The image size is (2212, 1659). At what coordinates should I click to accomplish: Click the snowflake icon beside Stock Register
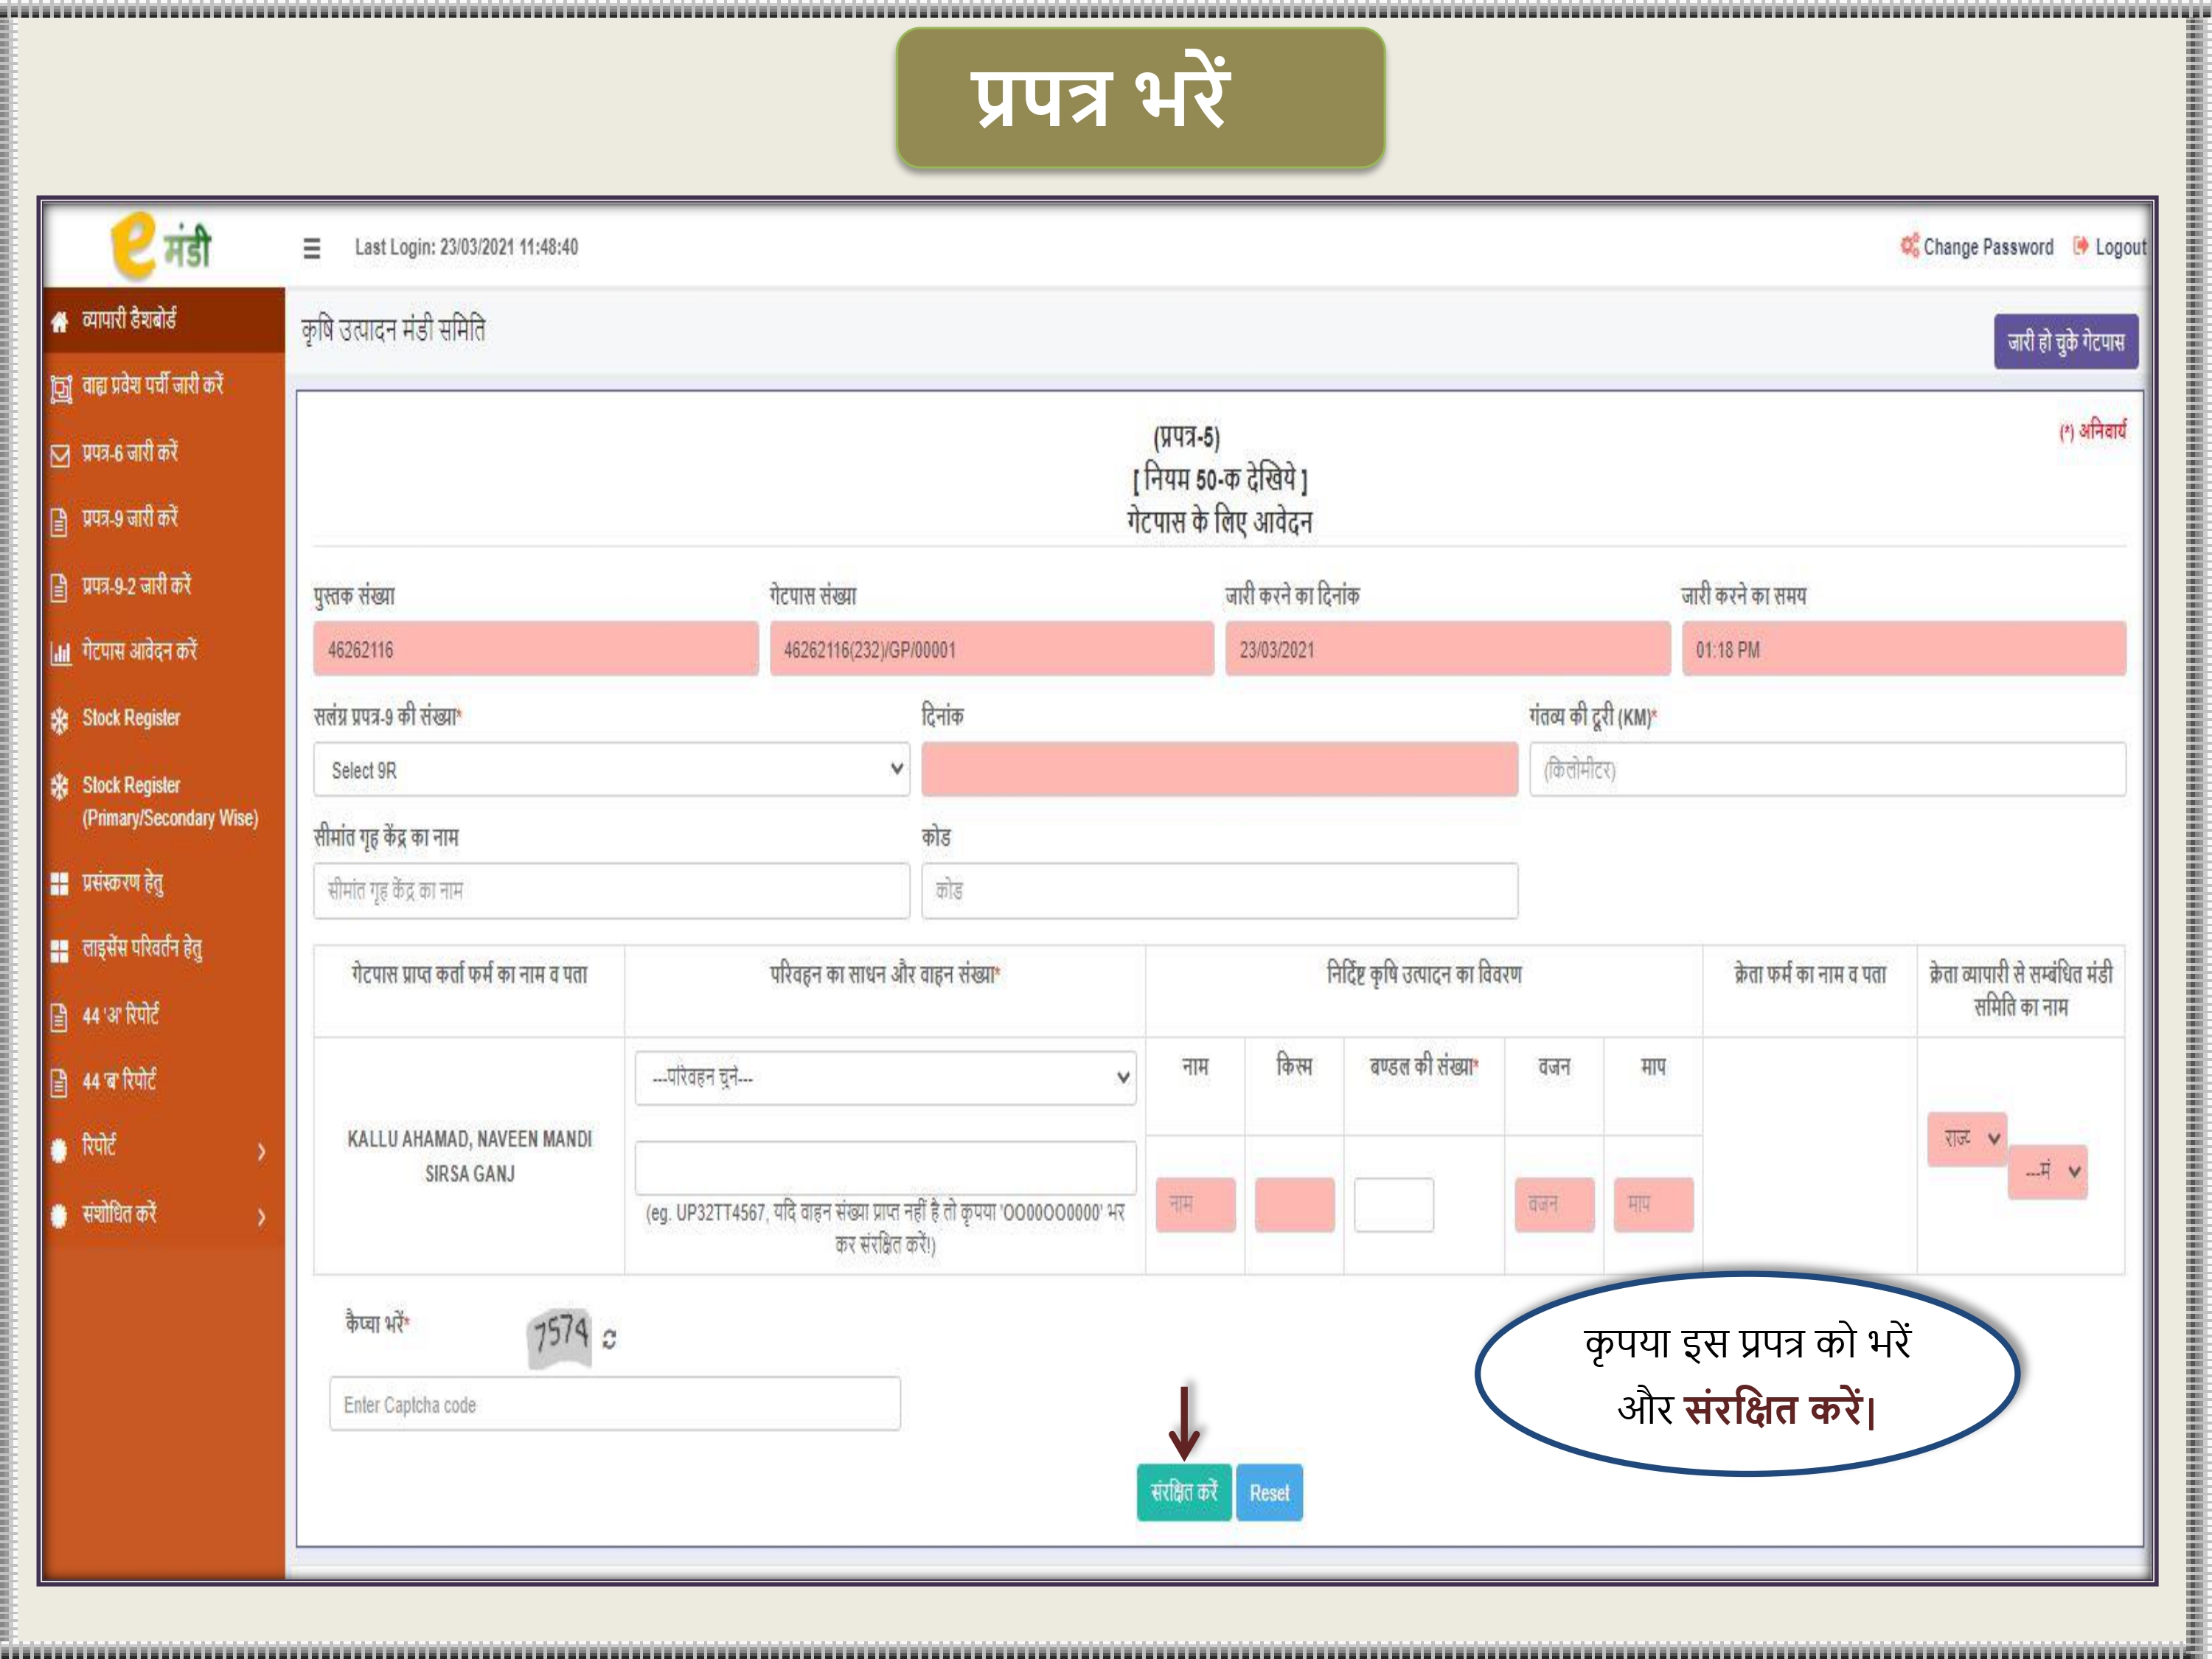[x=60, y=720]
